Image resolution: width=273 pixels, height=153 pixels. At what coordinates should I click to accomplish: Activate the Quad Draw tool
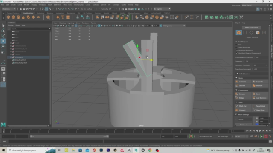tap(260, 110)
